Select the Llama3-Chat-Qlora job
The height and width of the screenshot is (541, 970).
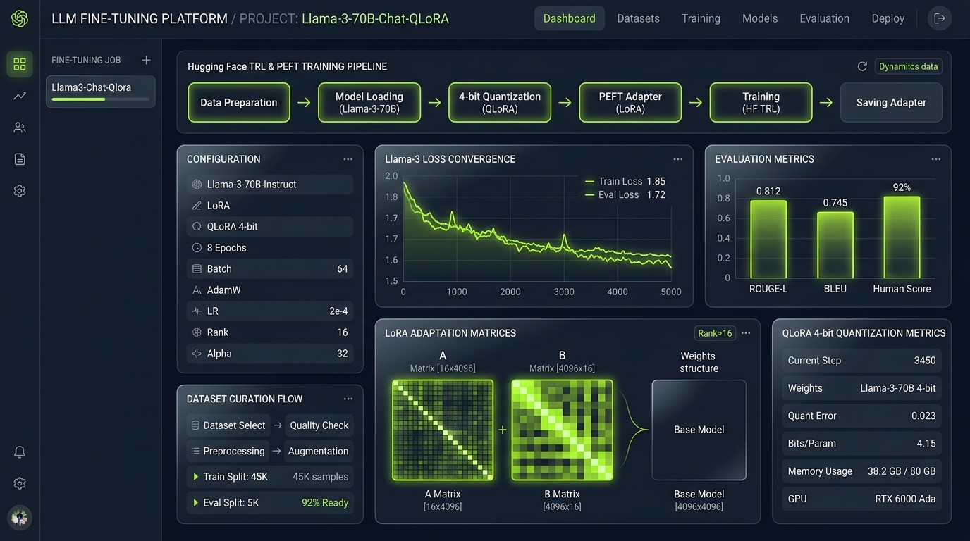click(100, 92)
